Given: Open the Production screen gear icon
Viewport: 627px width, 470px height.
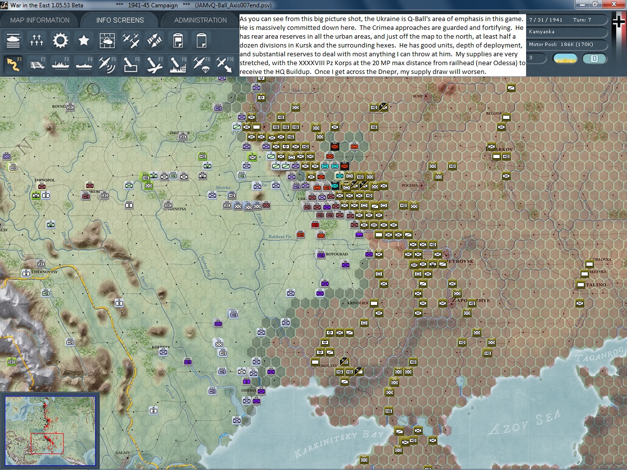Looking at the screenshot, I should pyautogui.click(x=60, y=40).
